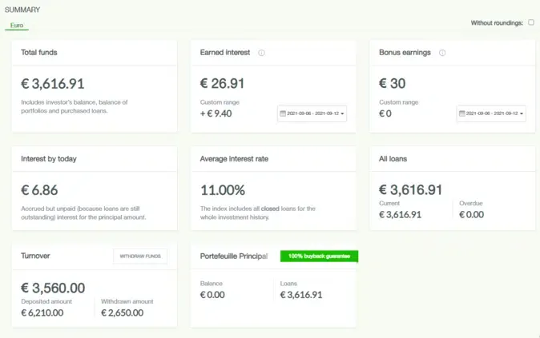Click the Earned interest info icon
The image size is (540, 338).
[x=262, y=53]
